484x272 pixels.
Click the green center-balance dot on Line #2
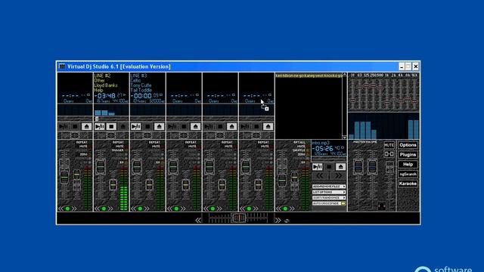[x=104, y=209]
